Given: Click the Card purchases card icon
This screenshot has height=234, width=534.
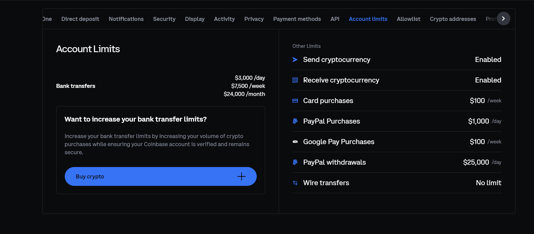Looking at the screenshot, I should (x=295, y=101).
